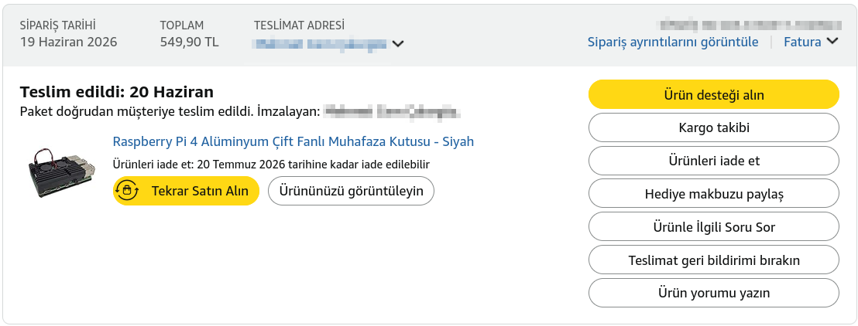Expand the delivery address chevron

click(x=398, y=44)
